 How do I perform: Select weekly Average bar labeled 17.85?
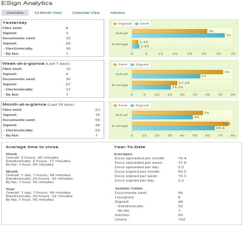155,83
